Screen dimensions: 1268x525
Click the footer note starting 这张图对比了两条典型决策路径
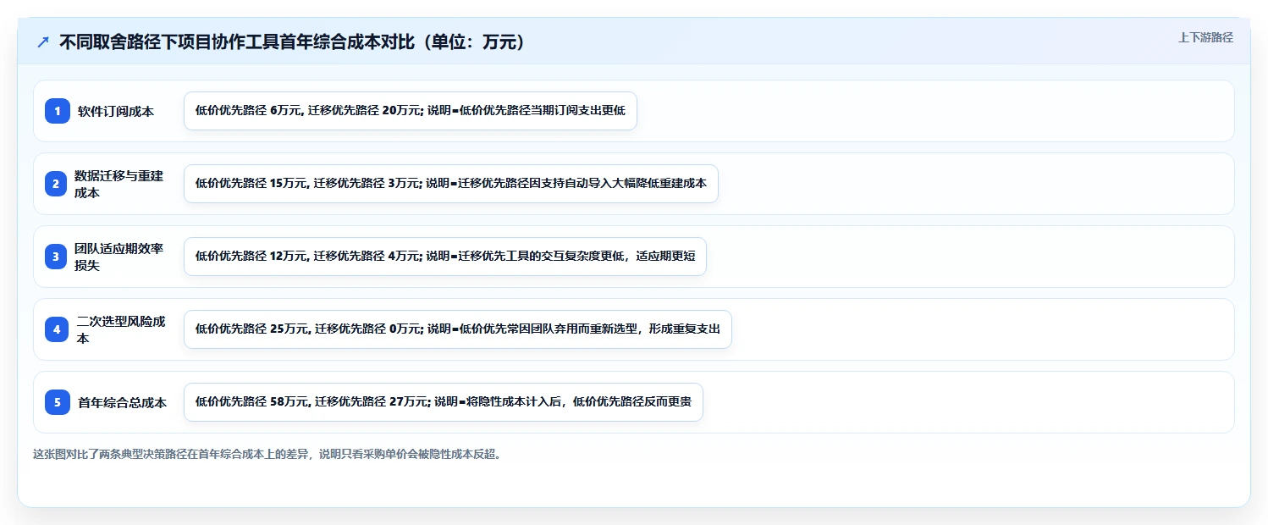coord(267,454)
